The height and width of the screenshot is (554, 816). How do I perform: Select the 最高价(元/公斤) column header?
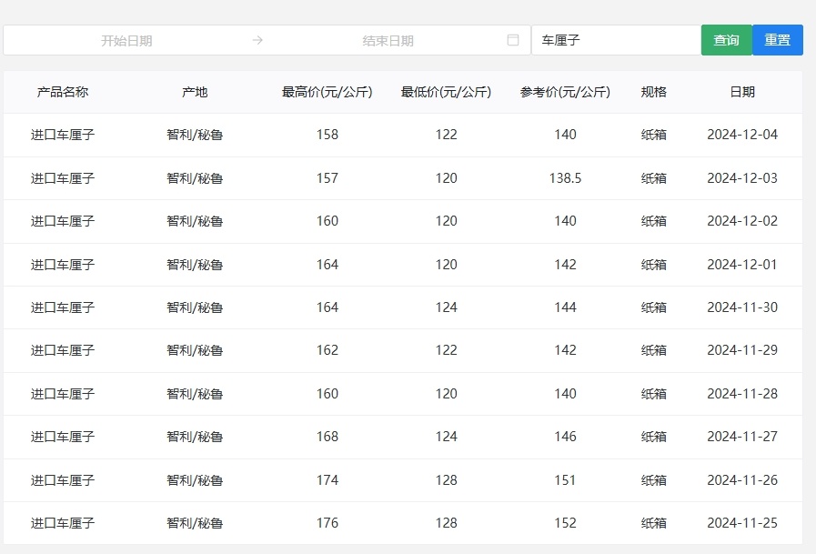(327, 91)
